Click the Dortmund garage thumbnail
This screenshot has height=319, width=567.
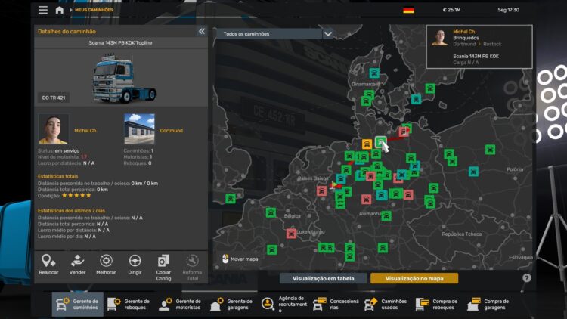(x=139, y=129)
